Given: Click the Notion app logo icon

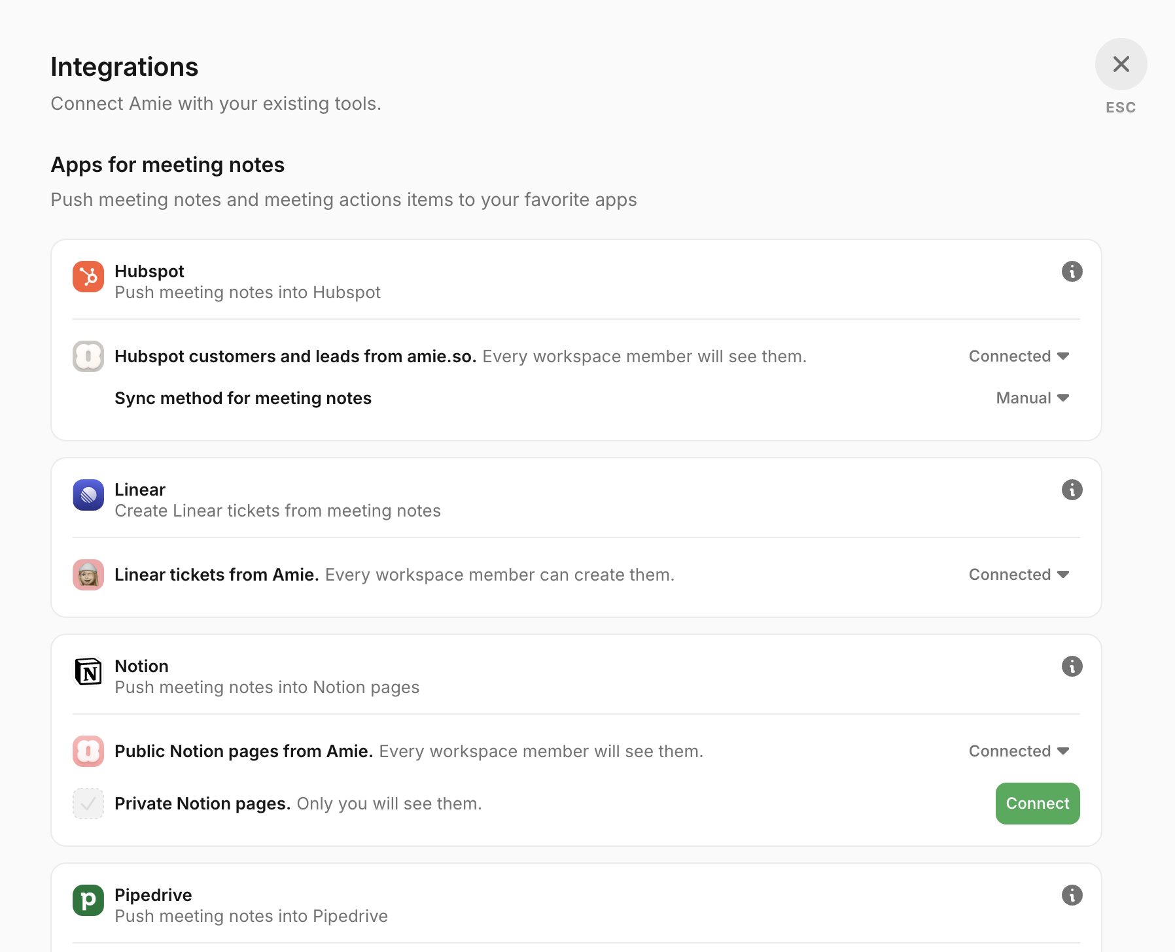Looking at the screenshot, I should pyautogui.click(x=88, y=671).
